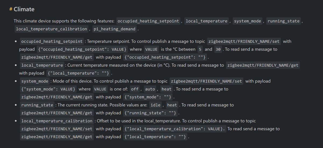Image resolution: width=323 pixels, height=148 pixels.
Task: Click the {"system_mode": VALUE} payload code
Action: coord(48,89)
